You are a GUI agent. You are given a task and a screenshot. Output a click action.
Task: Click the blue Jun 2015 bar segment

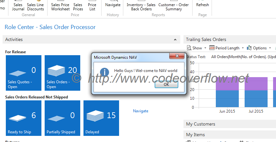point(227,99)
